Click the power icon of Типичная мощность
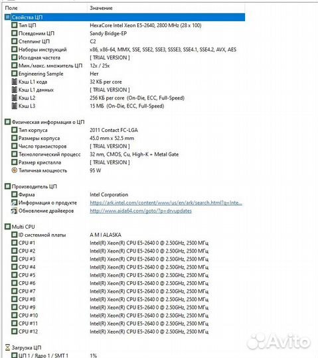The image size is (318, 358). [x=15, y=170]
